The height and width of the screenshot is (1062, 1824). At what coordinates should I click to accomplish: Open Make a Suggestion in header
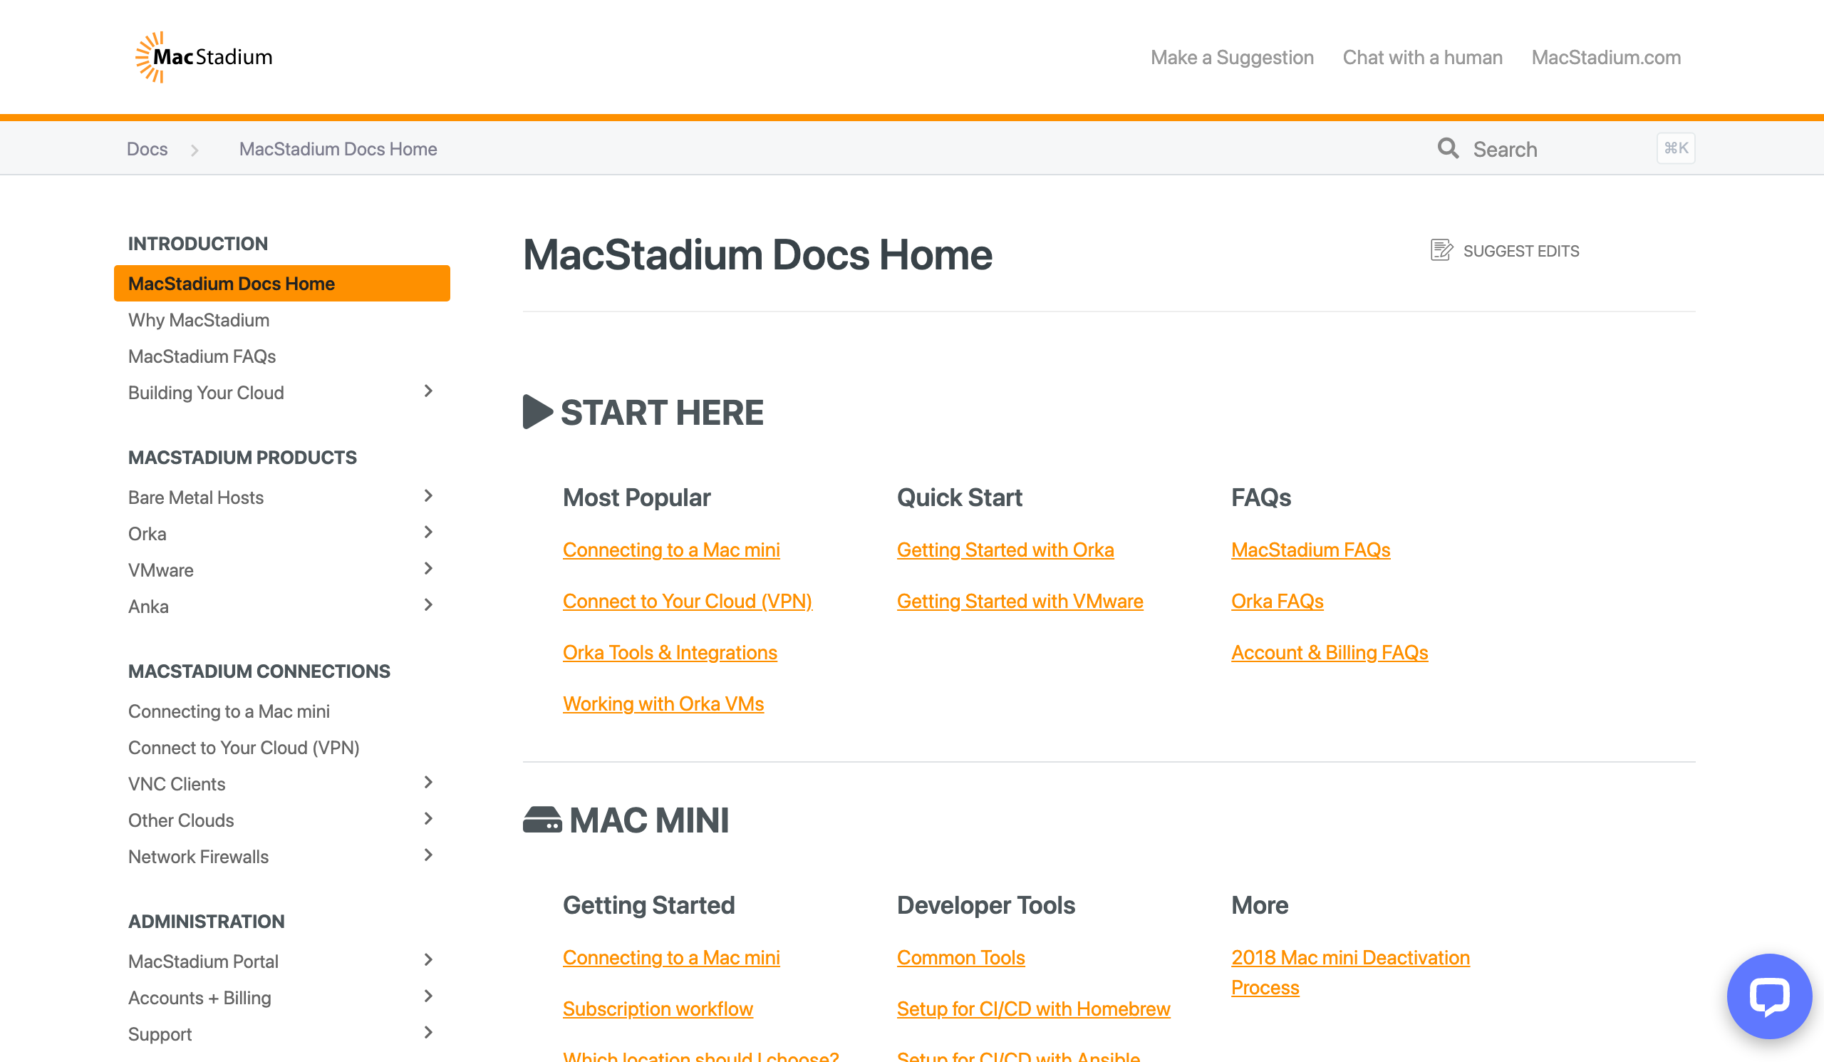pos(1232,57)
